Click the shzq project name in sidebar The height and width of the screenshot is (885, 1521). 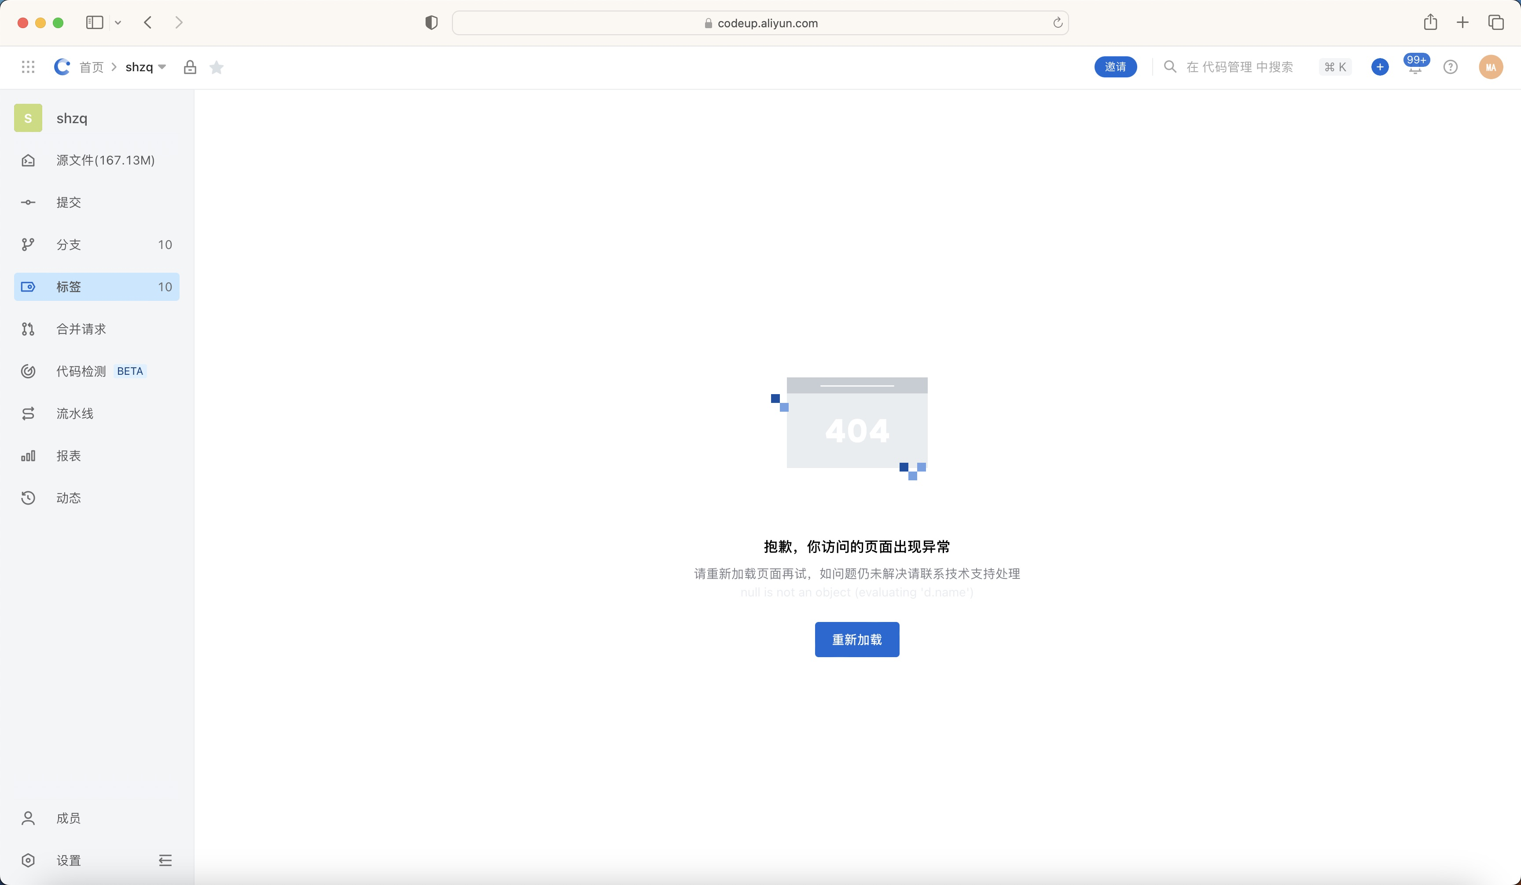coord(72,118)
